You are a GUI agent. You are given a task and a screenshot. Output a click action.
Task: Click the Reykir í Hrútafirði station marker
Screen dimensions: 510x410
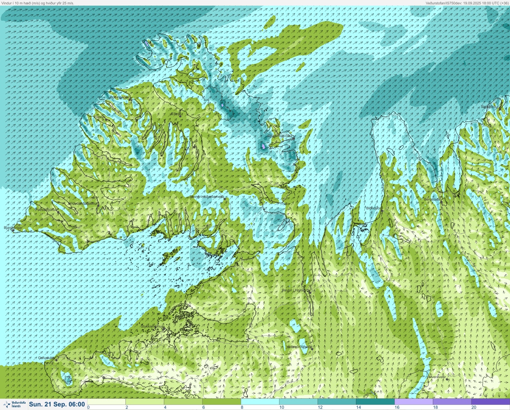click(309, 293)
